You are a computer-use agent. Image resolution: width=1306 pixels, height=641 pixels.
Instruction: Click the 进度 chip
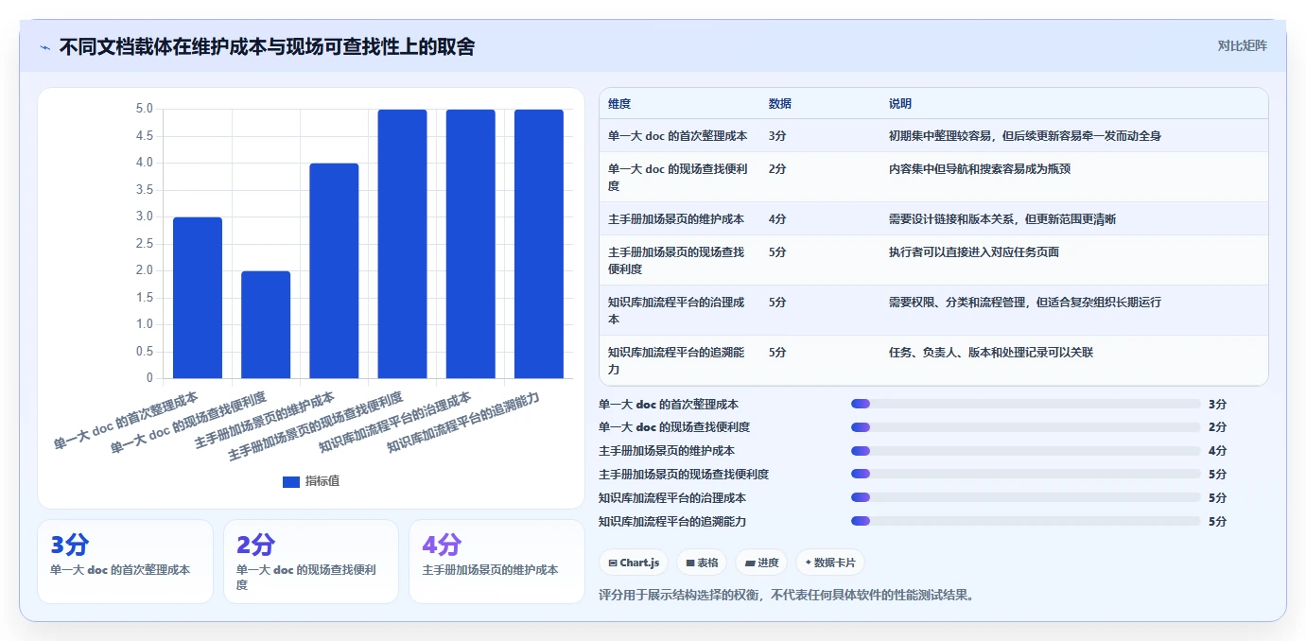(x=761, y=563)
